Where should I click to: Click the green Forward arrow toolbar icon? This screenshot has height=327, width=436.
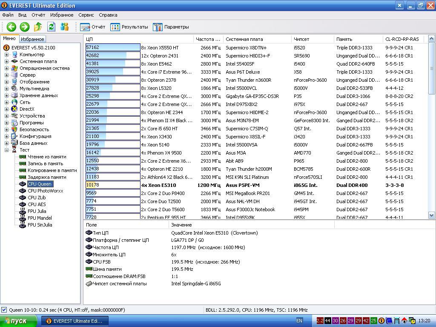click(25, 27)
